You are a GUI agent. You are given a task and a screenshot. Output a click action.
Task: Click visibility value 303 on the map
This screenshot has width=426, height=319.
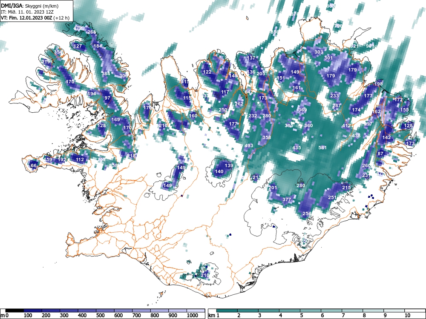pos(319,52)
